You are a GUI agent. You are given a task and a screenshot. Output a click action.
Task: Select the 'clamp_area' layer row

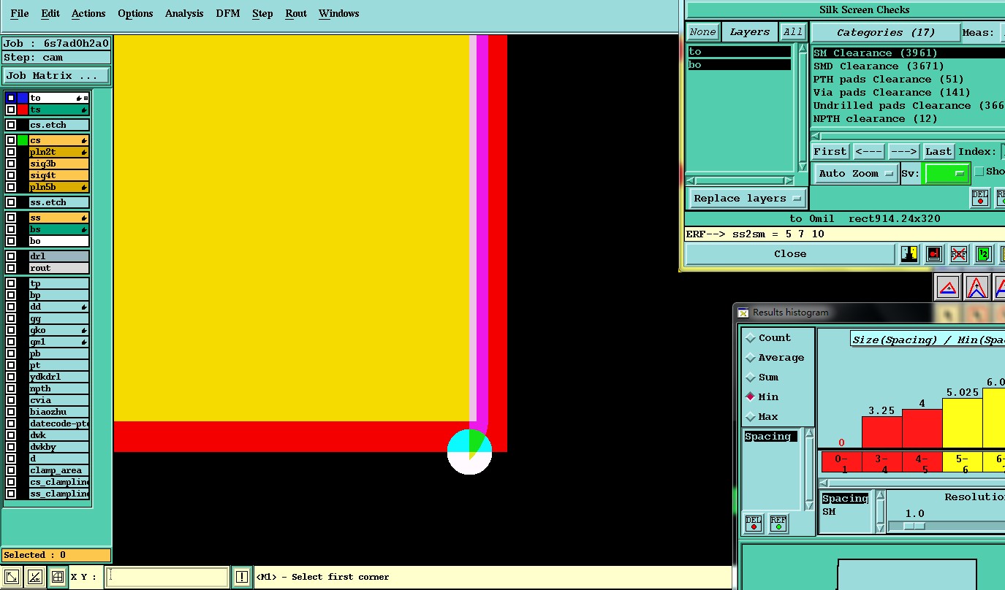[x=59, y=471]
